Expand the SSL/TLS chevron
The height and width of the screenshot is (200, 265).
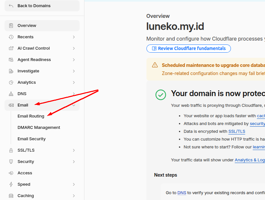tap(74, 150)
